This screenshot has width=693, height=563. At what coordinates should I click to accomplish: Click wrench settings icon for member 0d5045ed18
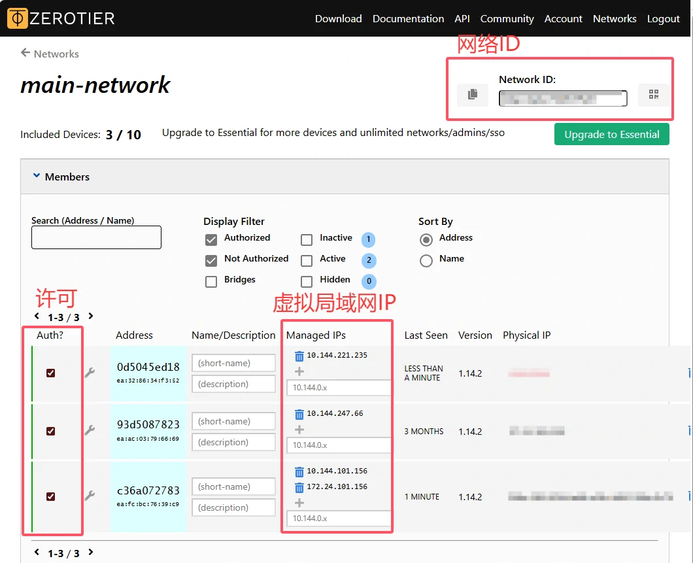click(x=90, y=373)
